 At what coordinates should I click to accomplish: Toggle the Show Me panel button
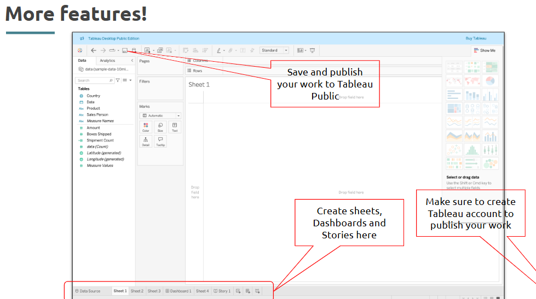coord(485,50)
